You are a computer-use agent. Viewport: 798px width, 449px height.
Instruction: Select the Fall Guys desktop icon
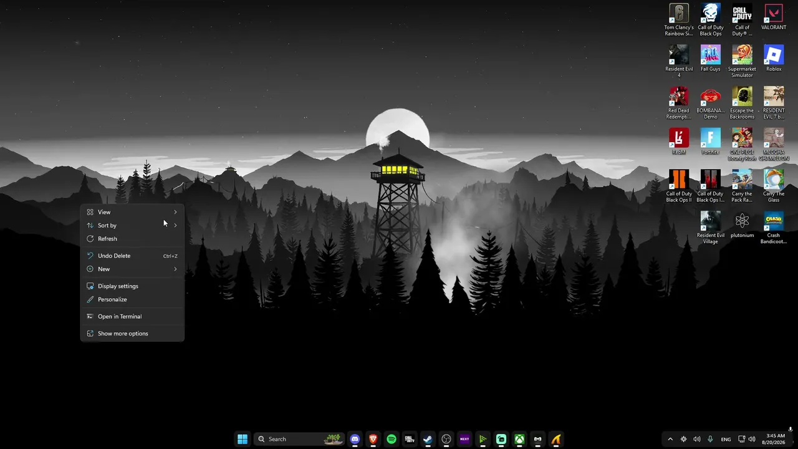coord(711,59)
